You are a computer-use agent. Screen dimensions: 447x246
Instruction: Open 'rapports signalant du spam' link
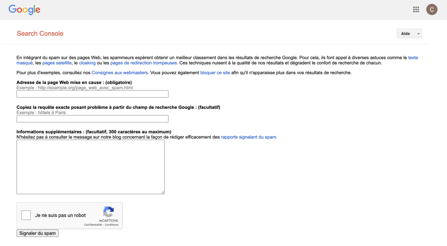point(248,137)
